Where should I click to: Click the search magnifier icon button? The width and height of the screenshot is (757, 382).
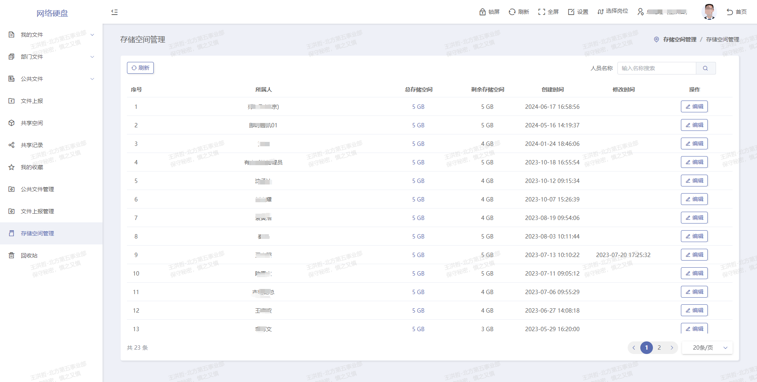tap(705, 68)
